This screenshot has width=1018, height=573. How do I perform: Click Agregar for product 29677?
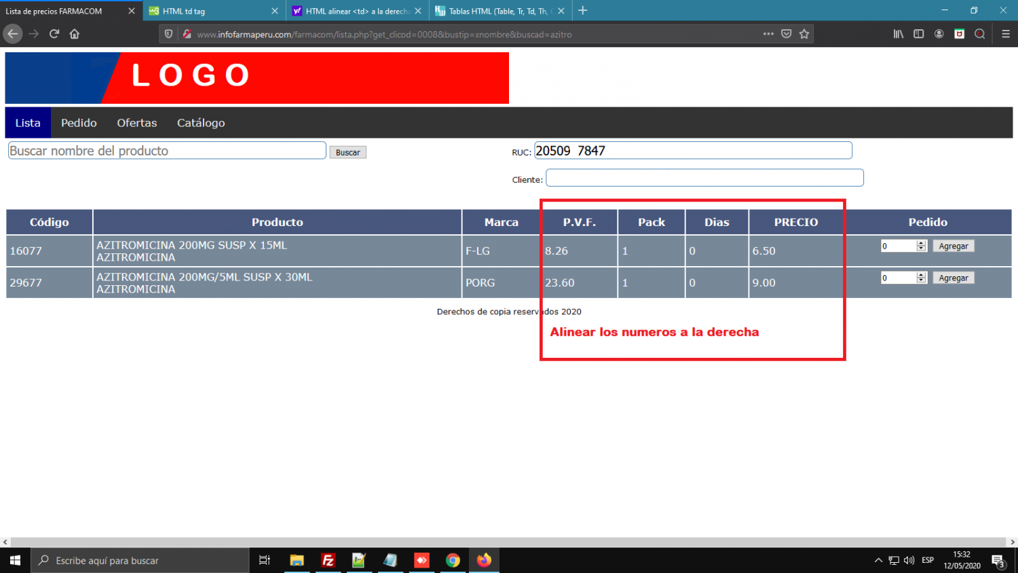tap(954, 278)
